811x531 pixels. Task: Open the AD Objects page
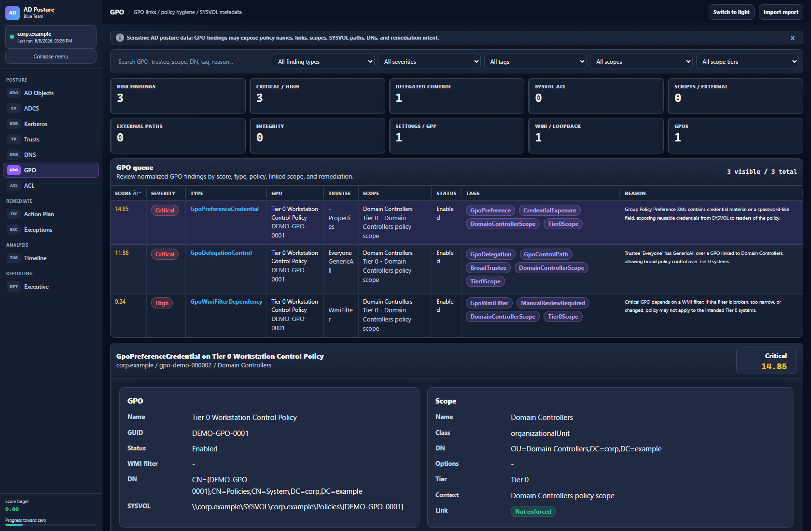pyautogui.click(x=51, y=93)
